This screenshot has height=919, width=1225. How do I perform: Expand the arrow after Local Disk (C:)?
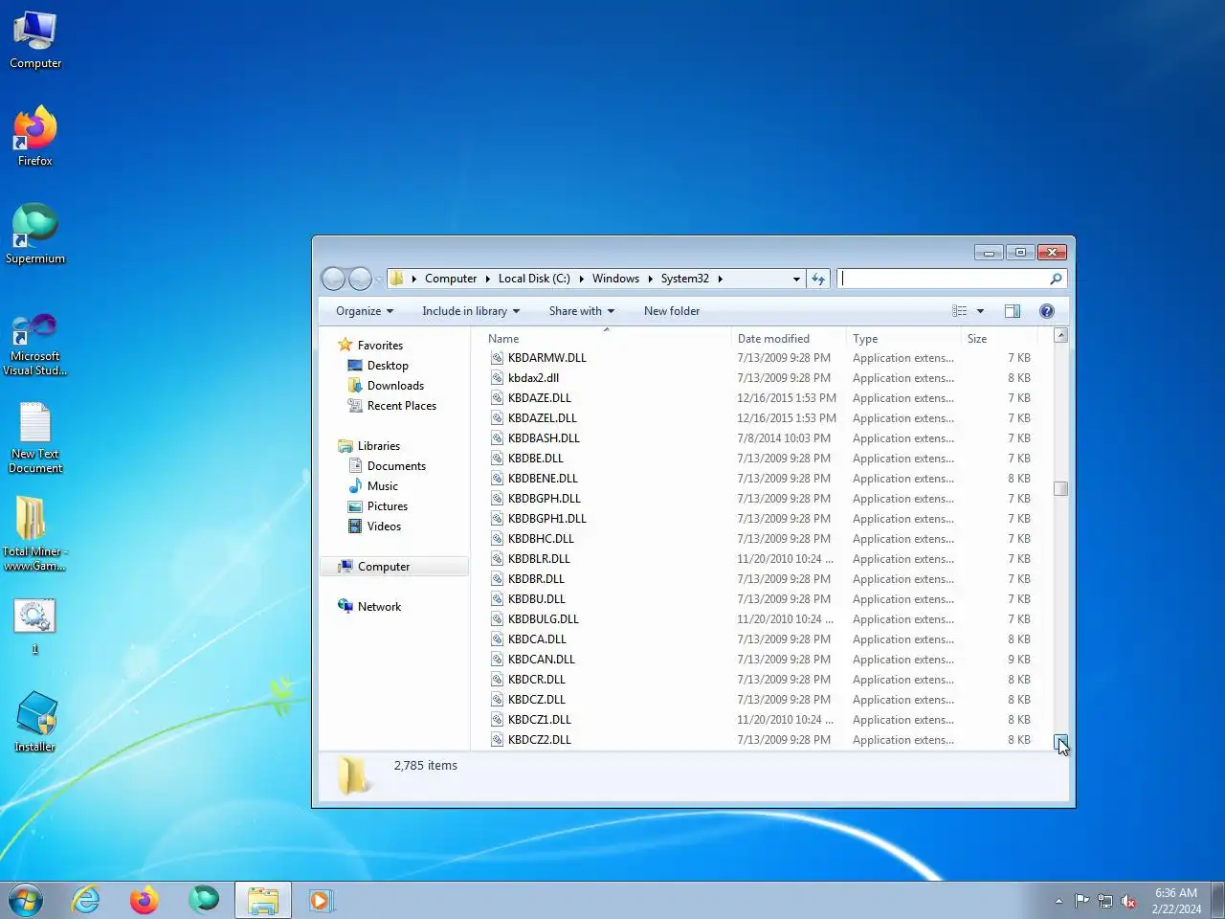[581, 279]
